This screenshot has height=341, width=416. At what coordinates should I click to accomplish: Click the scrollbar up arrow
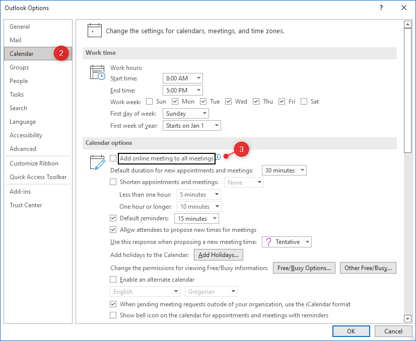[x=407, y=25]
